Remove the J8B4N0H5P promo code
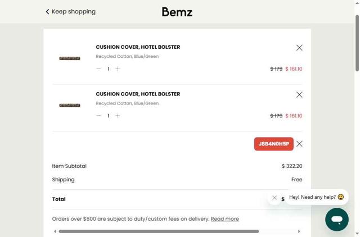The image size is (360, 237). 299,144
